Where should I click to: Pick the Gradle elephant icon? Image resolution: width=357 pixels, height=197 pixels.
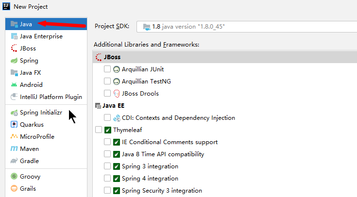[x=14, y=161]
